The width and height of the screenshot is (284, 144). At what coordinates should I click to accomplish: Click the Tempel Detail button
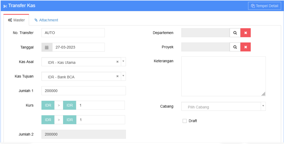[x=264, y=6]
